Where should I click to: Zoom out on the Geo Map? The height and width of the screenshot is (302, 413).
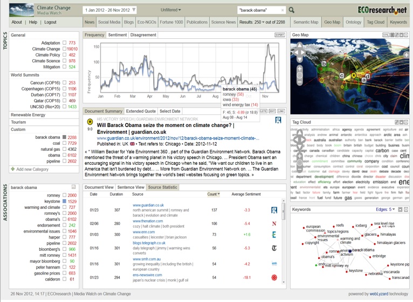pos(300,82)
